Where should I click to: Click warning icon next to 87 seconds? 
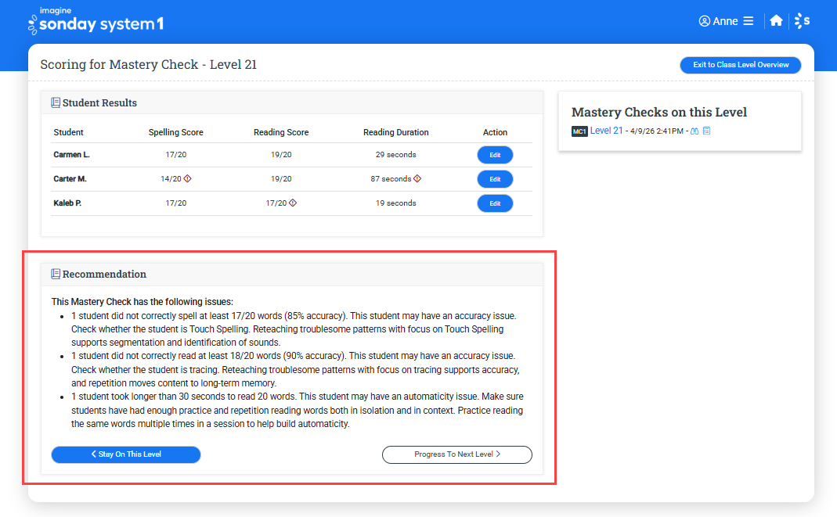(x=417, y=179)
